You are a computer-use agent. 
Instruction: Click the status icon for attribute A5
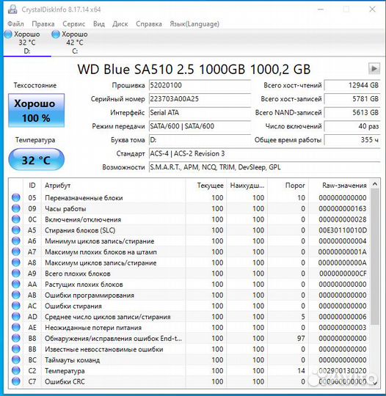[16, 230]
